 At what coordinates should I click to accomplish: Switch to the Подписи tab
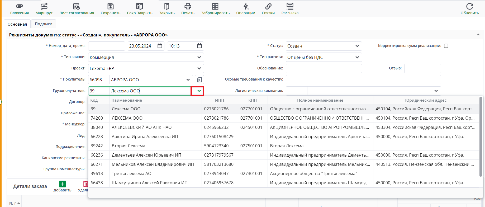click(x=44, y=24)
